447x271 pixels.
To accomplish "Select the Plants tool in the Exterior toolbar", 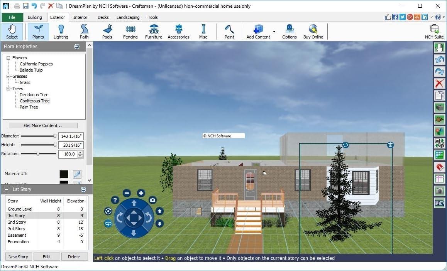I will click(x=38, y=31).
